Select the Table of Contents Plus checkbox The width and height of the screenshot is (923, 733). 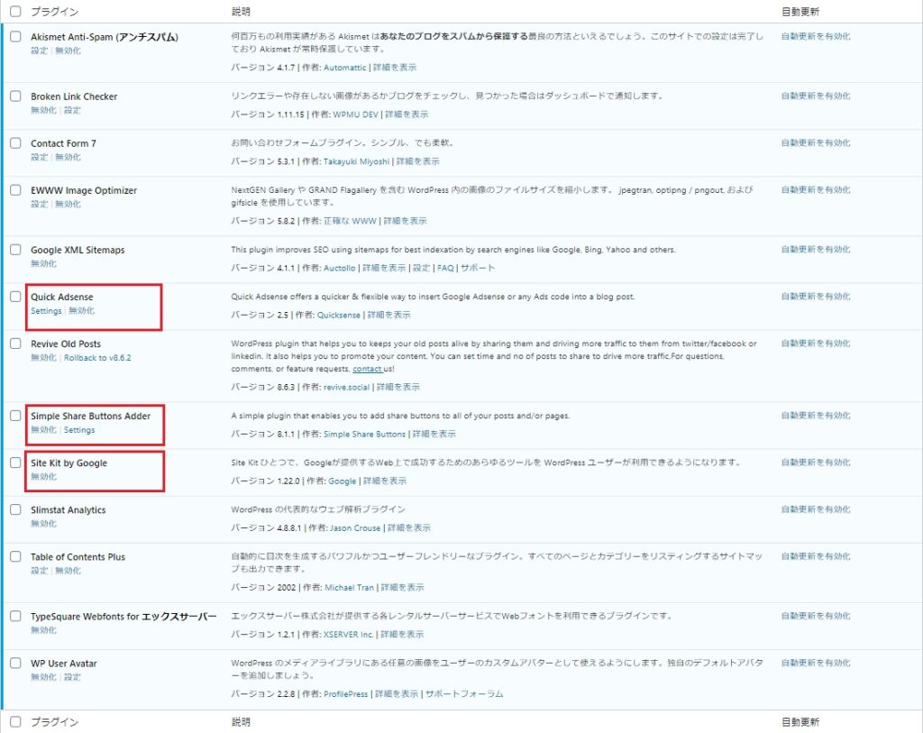pos(15,557)
